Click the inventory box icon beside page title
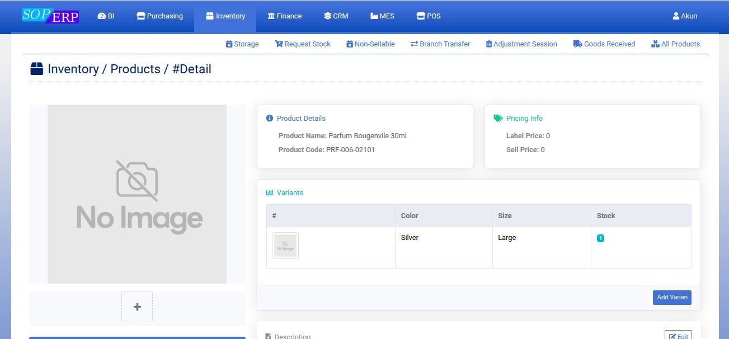Screen dimensions: 729x339 pyautogui.click(x=36, y=69)
